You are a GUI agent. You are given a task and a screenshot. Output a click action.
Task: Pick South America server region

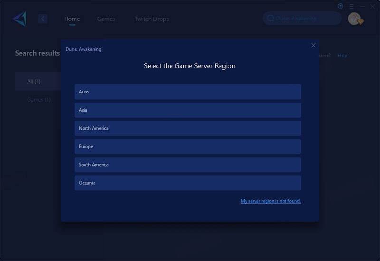(188, 165)
